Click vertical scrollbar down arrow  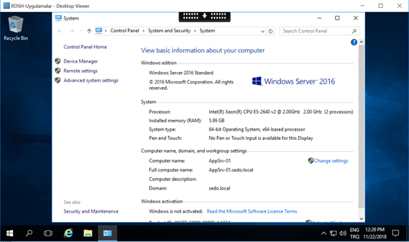(x=361, y=219)
